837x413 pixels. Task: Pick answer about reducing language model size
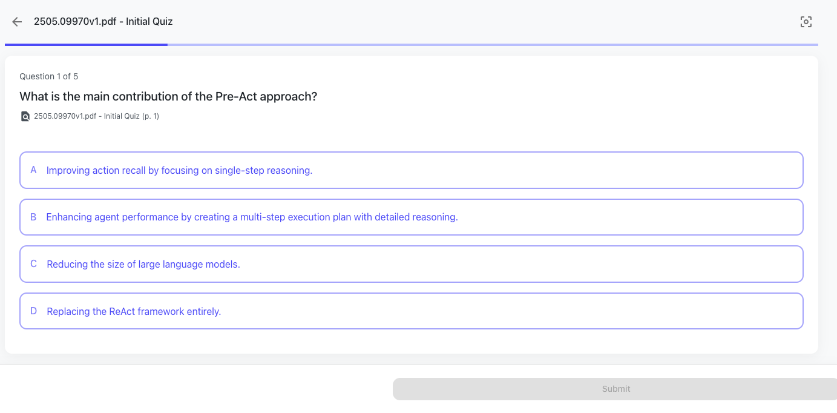click(143, 265)
